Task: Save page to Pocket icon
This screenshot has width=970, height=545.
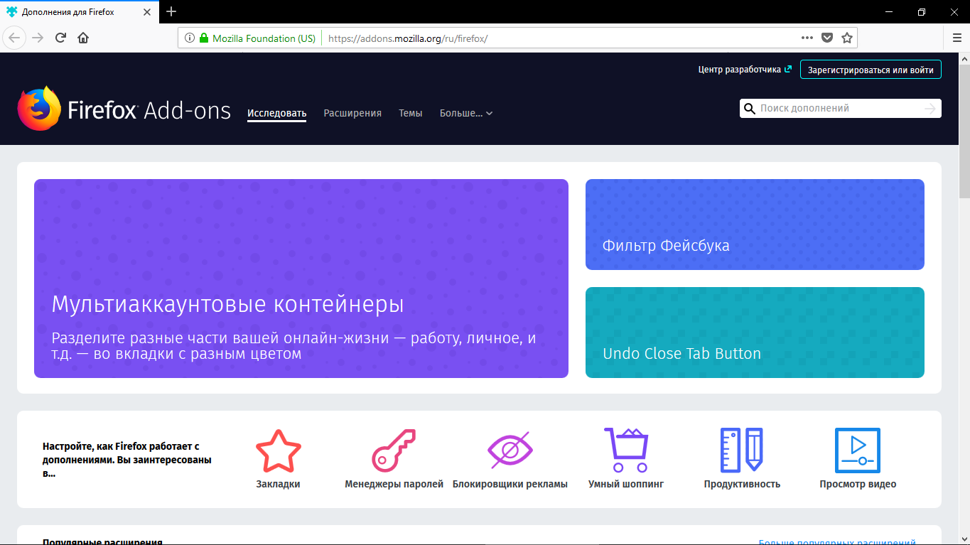Action: [x=827, y=38]
